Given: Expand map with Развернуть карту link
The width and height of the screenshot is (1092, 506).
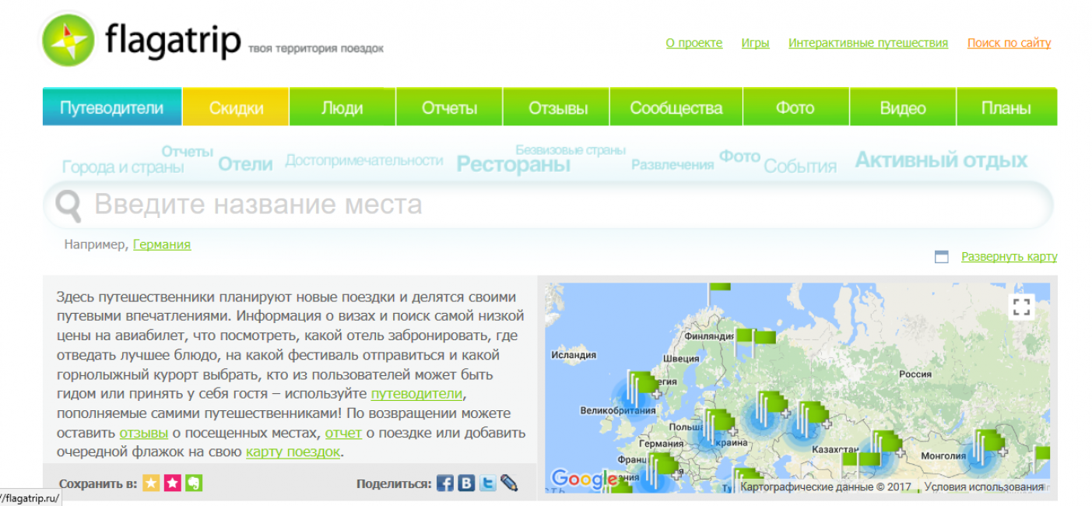Looking at the screenshot, I should click(x=1009, y=257).
